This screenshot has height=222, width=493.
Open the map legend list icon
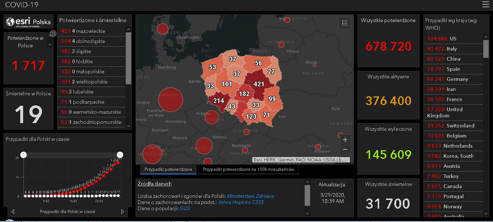[344, 23]
